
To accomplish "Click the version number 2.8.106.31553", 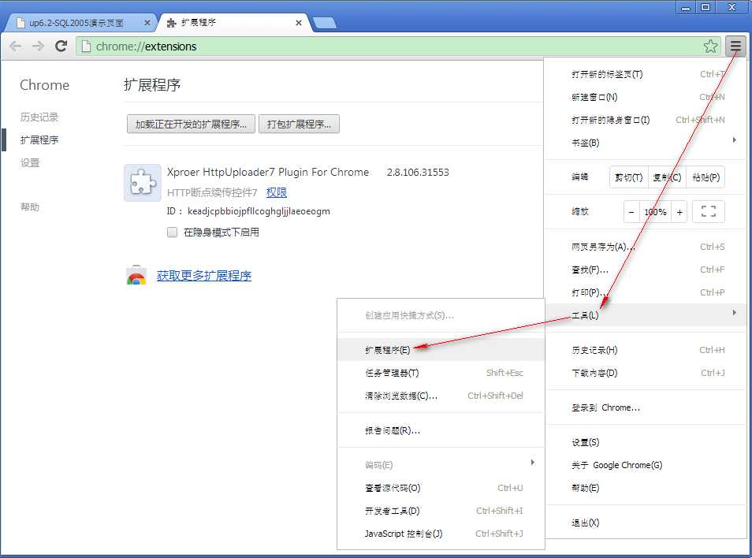I will coord(418,172).
